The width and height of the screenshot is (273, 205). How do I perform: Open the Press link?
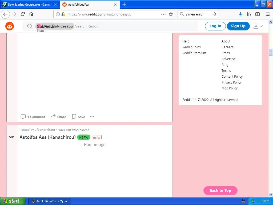coord(226,53)
